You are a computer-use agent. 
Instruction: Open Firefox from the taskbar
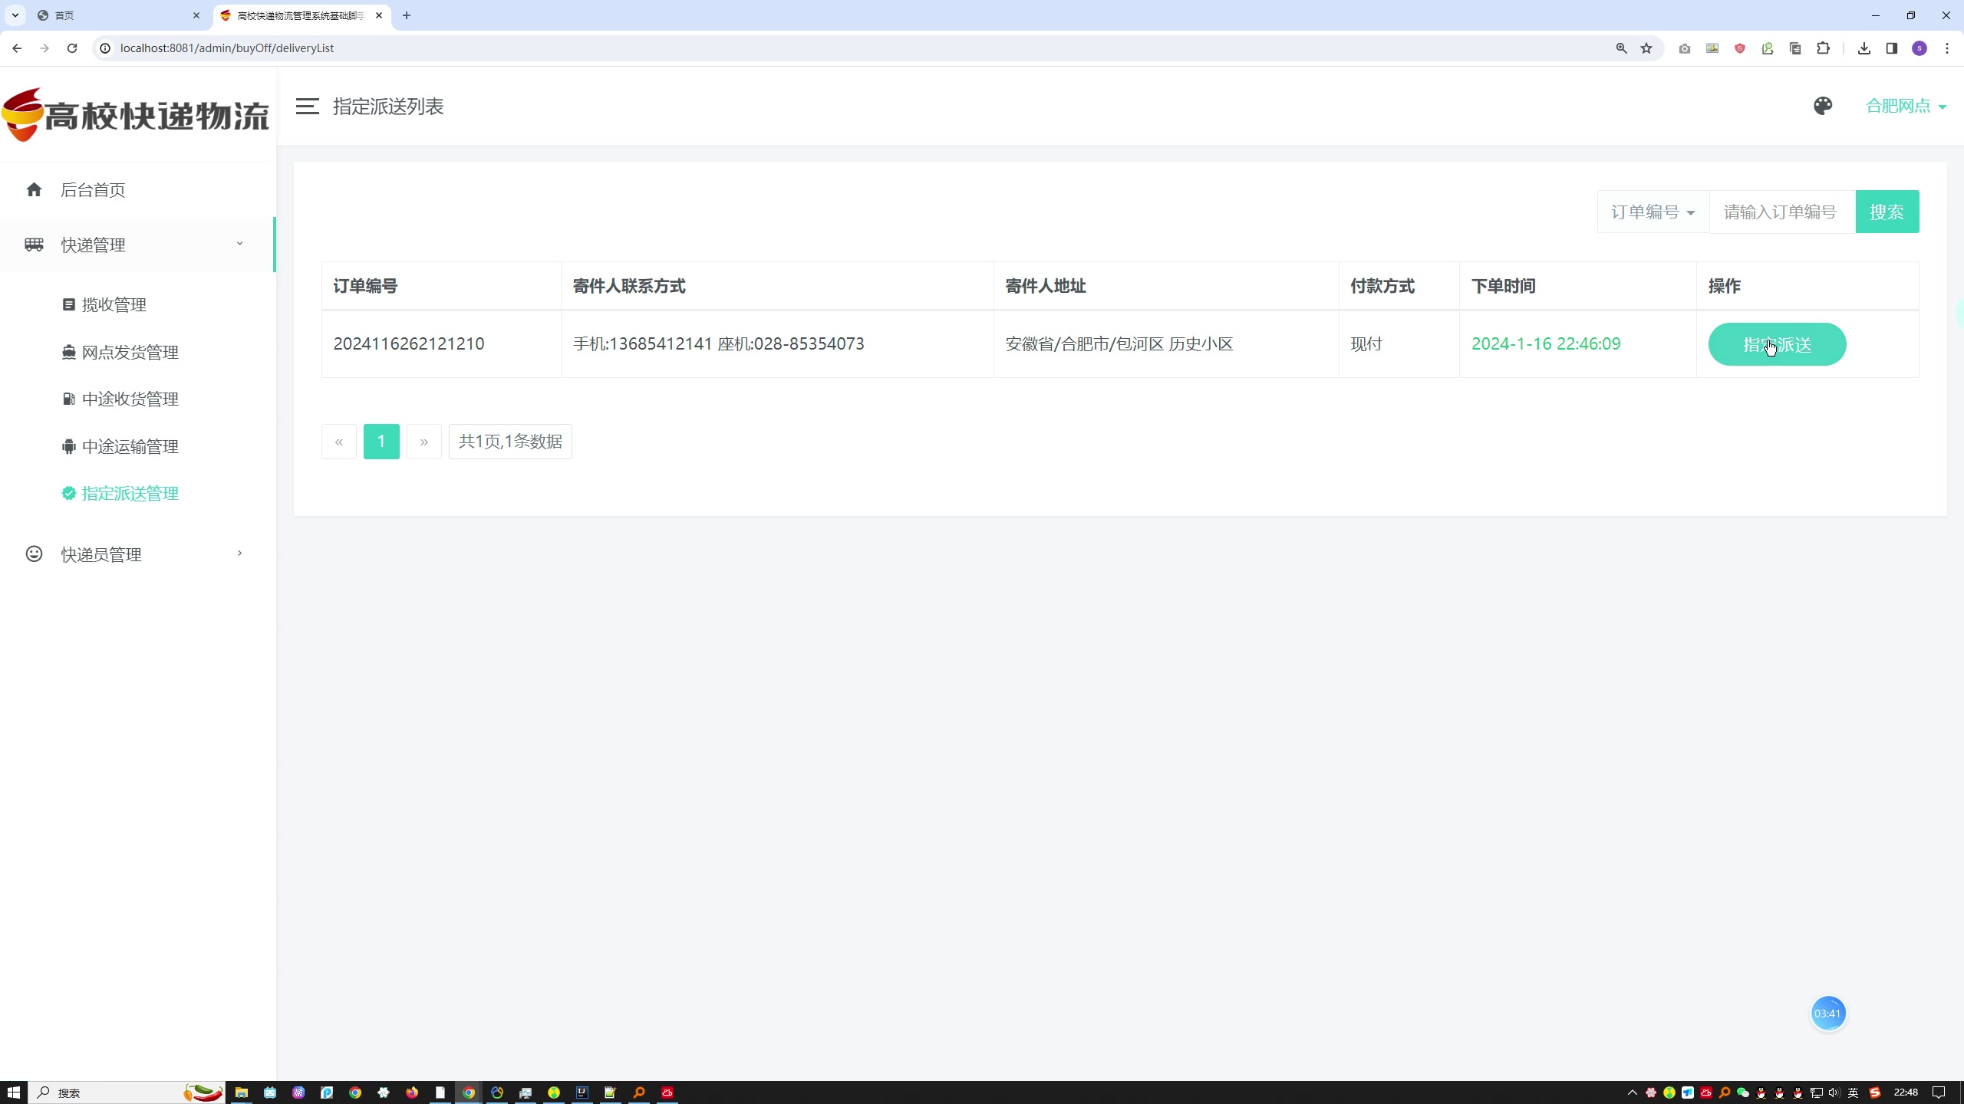pyautogui.click(x=412, y=1092)
